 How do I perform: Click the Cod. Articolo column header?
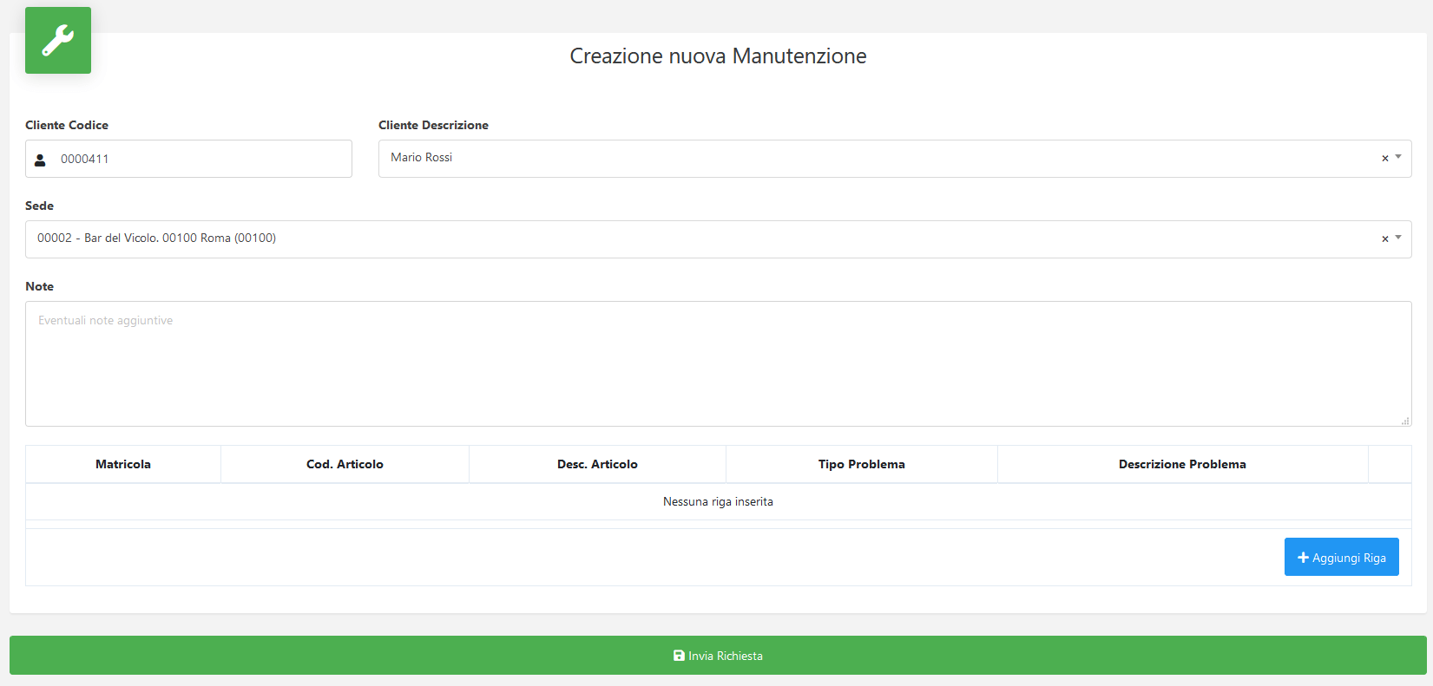tap(345, 464)
